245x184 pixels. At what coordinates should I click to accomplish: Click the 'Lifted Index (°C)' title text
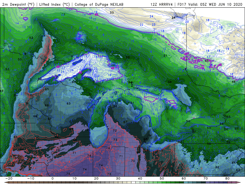(55, 4)
